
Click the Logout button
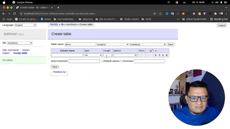coord(222,25)
